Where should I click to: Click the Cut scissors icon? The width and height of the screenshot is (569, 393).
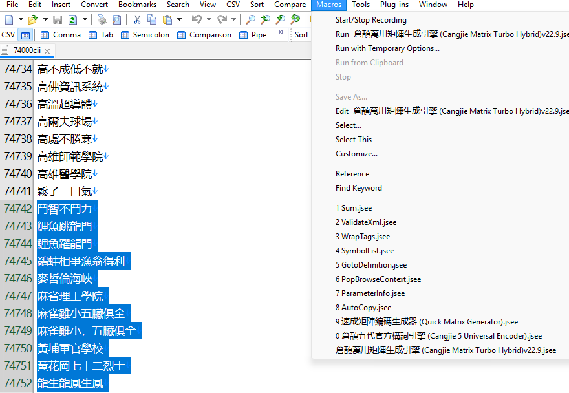(x=137, y=20)
